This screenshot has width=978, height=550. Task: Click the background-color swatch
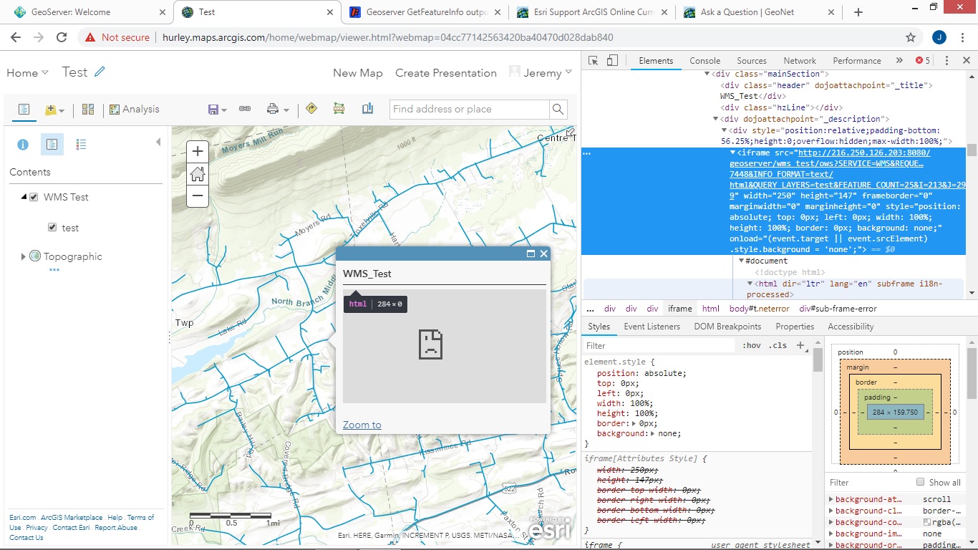pos(927,522)
